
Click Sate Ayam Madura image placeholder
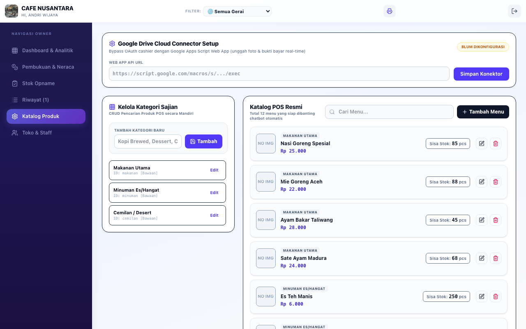[266, 258]
